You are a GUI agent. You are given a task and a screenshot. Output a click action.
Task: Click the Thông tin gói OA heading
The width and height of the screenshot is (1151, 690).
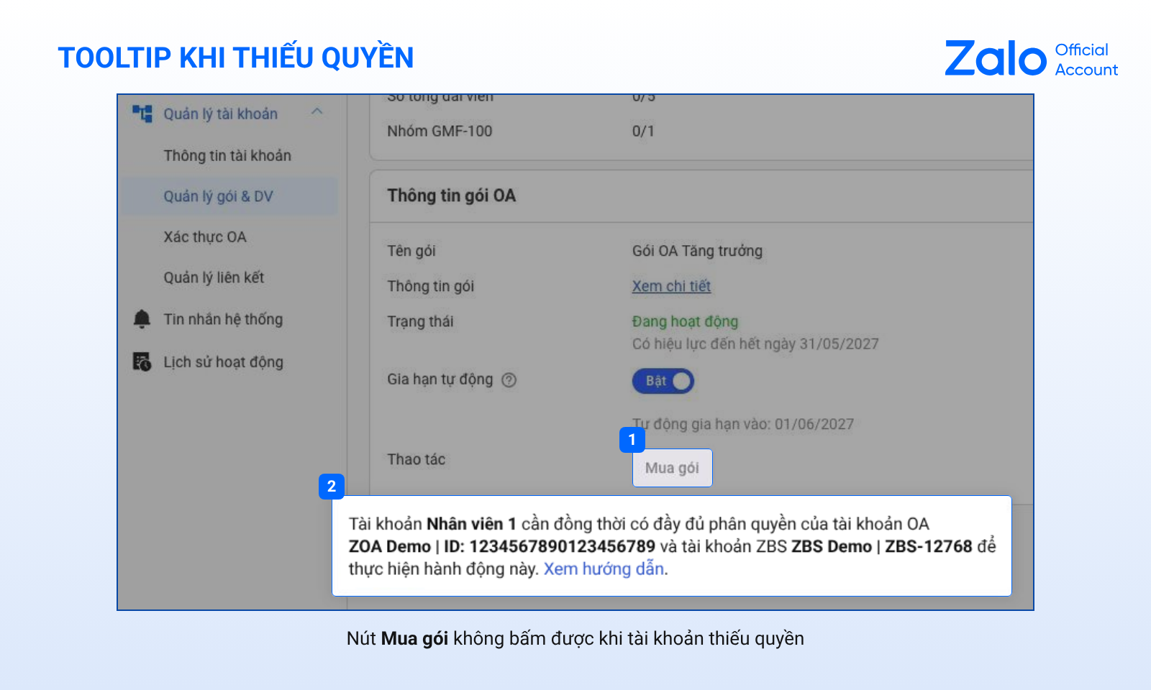point(452,195)
